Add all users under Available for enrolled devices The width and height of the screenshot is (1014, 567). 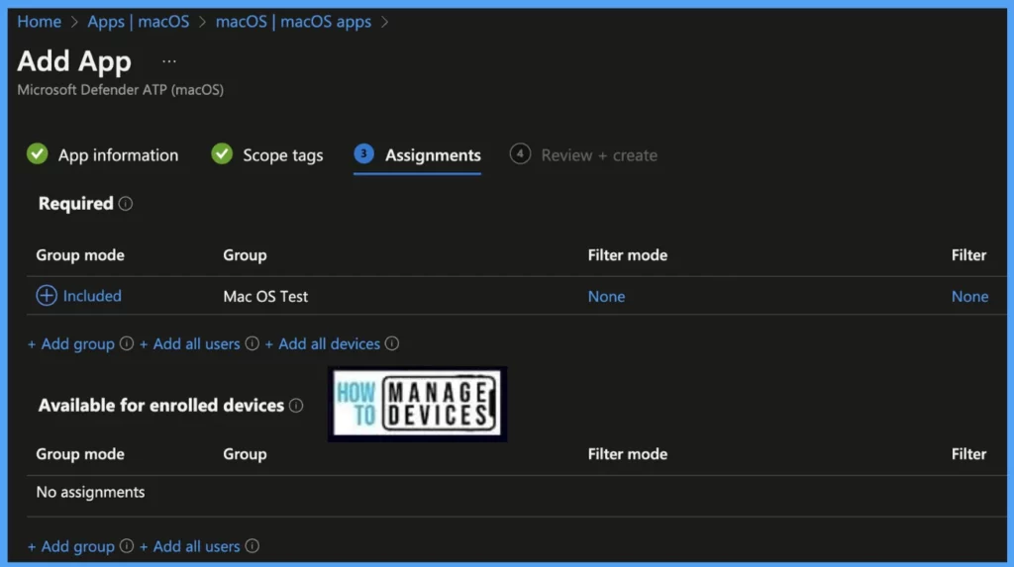tap(189, 546)
